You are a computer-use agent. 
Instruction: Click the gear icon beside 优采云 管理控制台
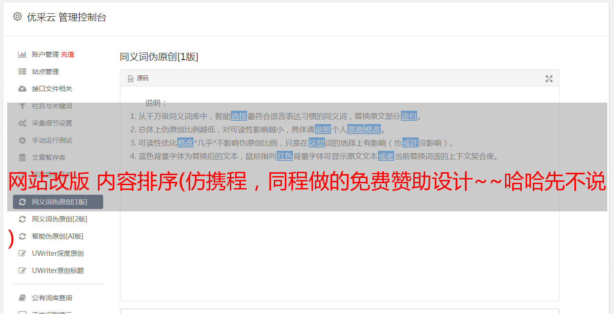point(17,17)
